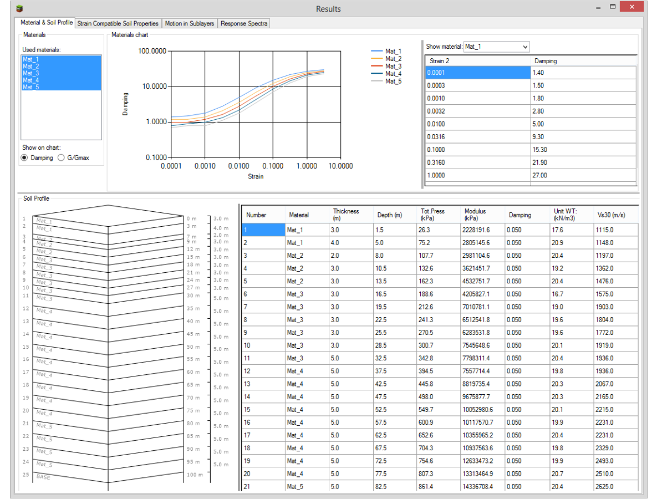Screen dimensions: 657x499
Task: Click the application icon in title bar
Action: pyautogui.click(x=20, y=8)
